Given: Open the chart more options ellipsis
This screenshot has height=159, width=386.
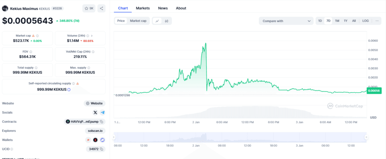Looking at the screenshot, I should [377, 21].
